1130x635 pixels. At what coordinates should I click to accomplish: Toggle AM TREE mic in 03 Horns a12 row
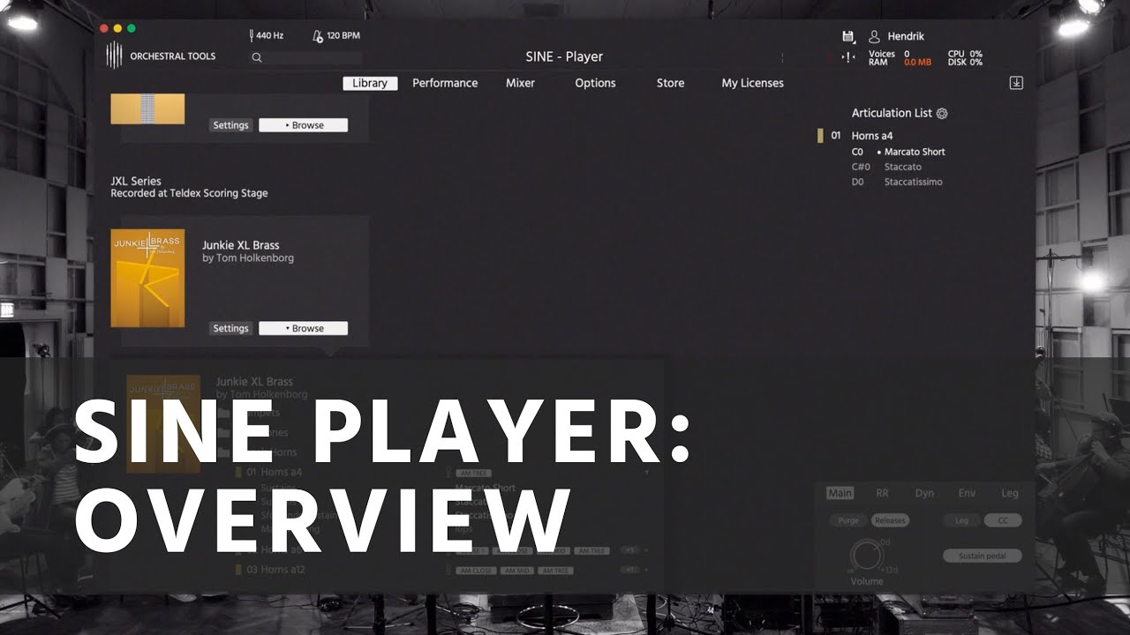click(x=556, y=571)
